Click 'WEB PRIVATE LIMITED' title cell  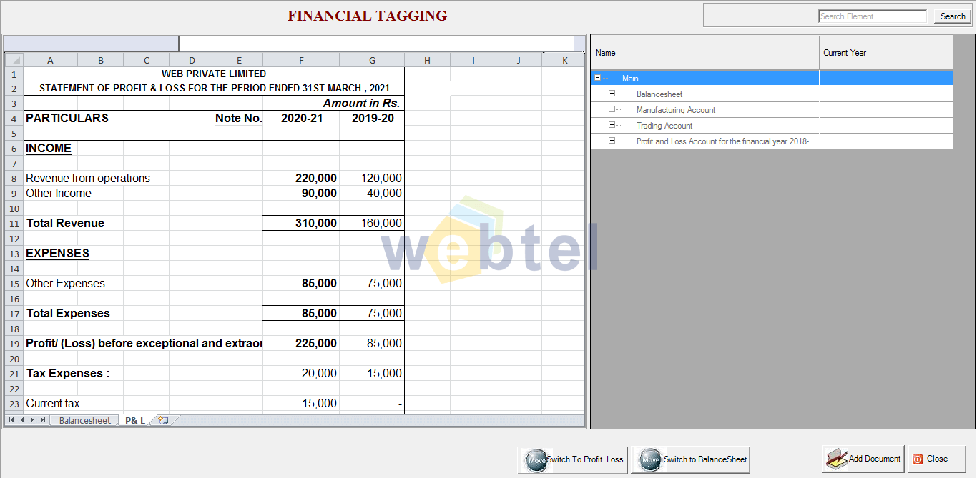click(x=214, y=74)
